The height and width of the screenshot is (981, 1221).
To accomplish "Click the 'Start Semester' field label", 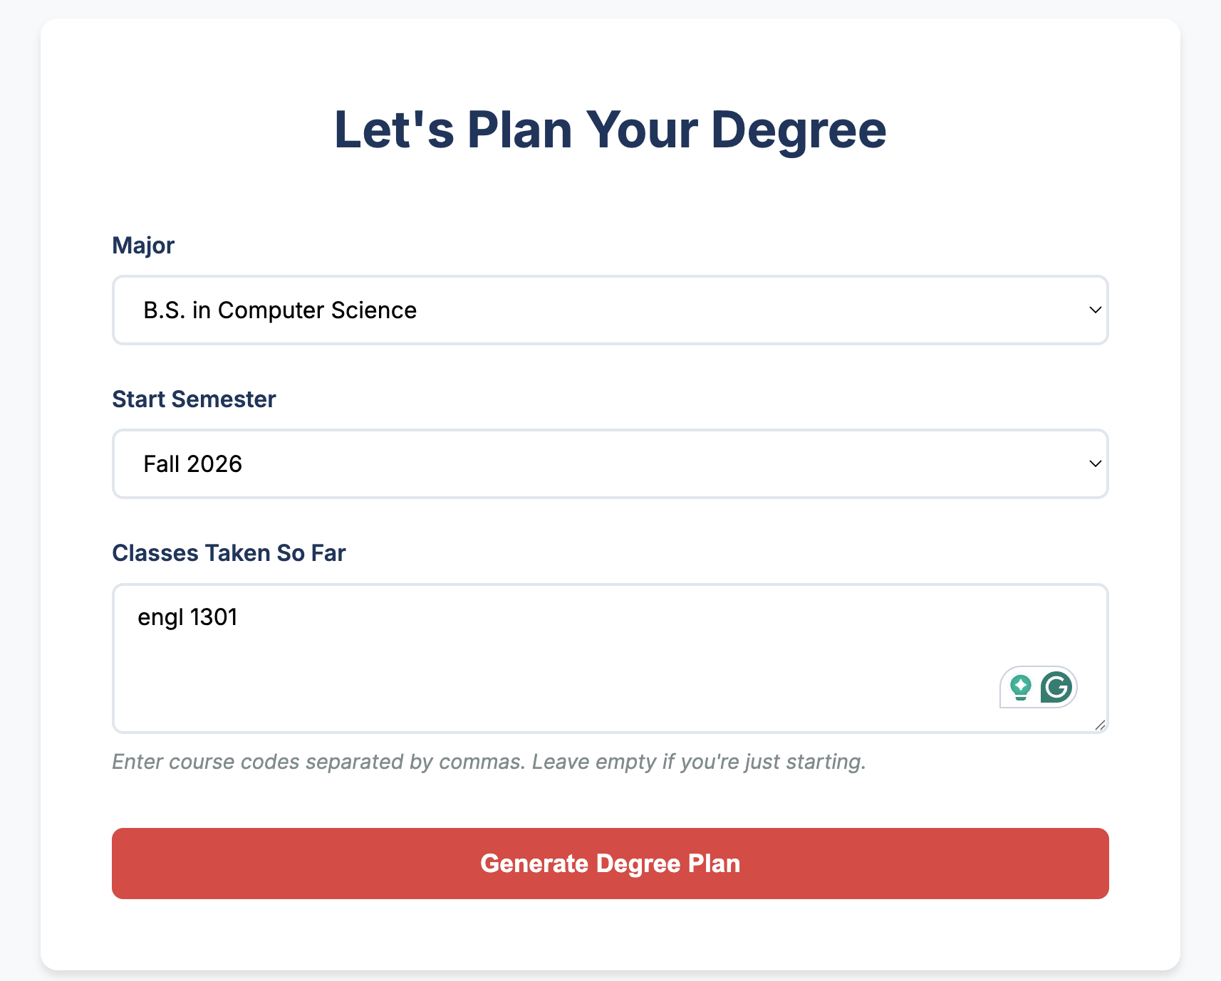I will click(194, 399).
